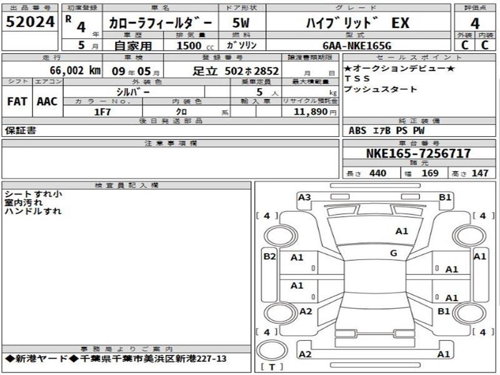500x375 pixels.
Task: Select the exterior color シルバー
Action: click(133, 92)
